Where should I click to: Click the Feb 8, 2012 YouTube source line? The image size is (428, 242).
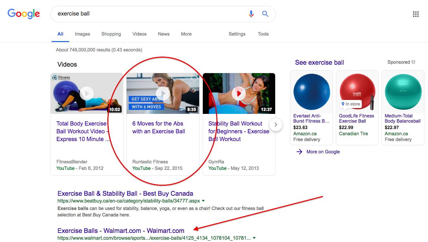(x=80, y=168)
